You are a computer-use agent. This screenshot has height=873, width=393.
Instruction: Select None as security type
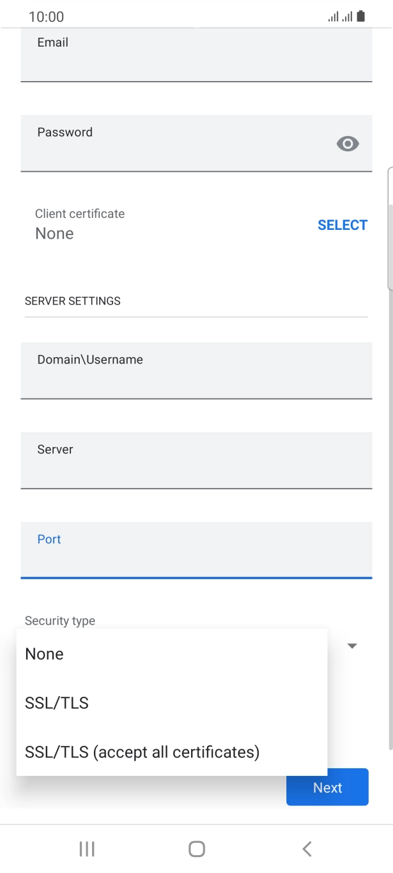pyautogui.click(x=43, y=653)
